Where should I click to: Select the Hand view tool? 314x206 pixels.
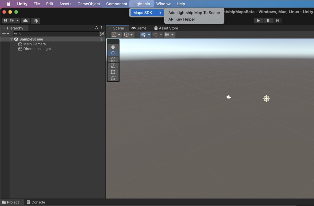click(x=113, y=47)
